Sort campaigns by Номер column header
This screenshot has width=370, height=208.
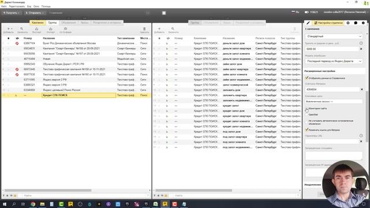click(x=28, y=38)
